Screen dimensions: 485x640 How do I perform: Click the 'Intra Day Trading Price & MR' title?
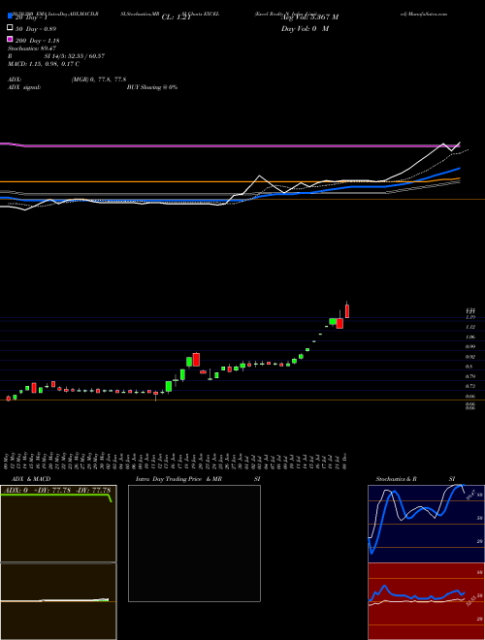click(x=178, y=479)
